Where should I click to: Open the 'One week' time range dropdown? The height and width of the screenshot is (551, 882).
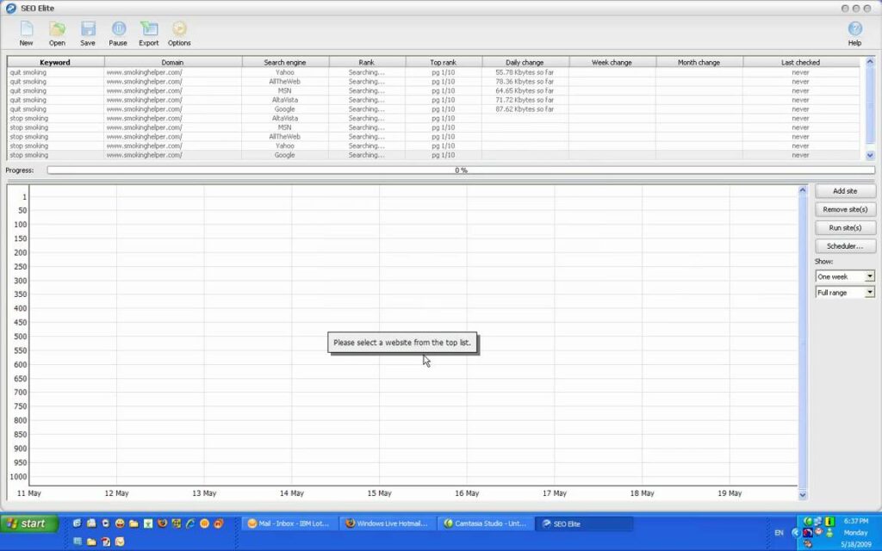tap(845, 276)
